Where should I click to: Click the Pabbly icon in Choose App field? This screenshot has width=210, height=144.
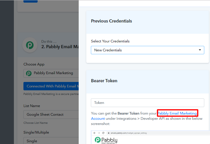[29, 73]
